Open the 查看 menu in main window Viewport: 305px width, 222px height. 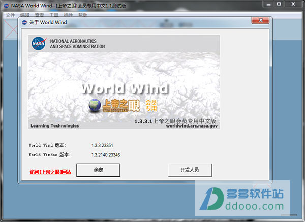(x=39, y=15)
